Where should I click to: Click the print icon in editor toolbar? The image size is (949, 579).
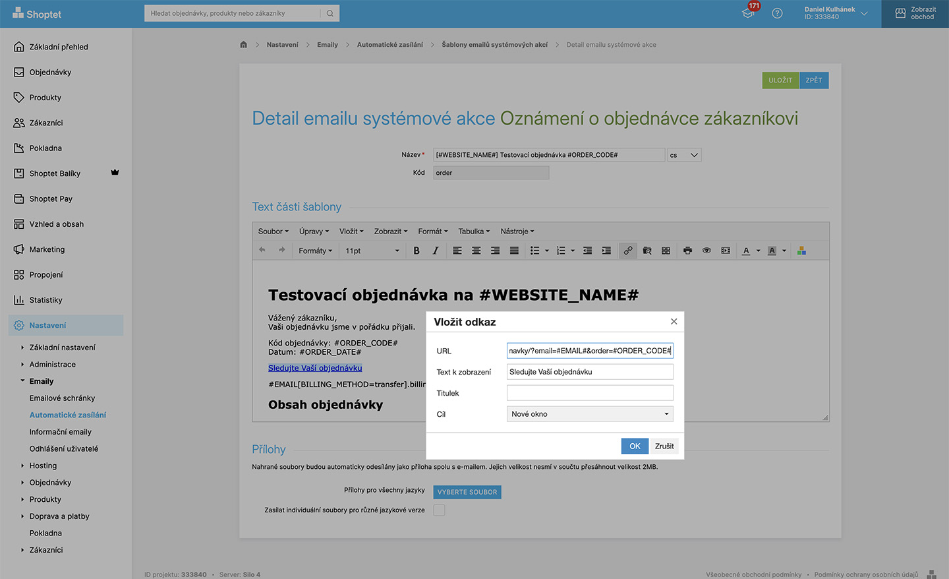[x=687, y=251]
